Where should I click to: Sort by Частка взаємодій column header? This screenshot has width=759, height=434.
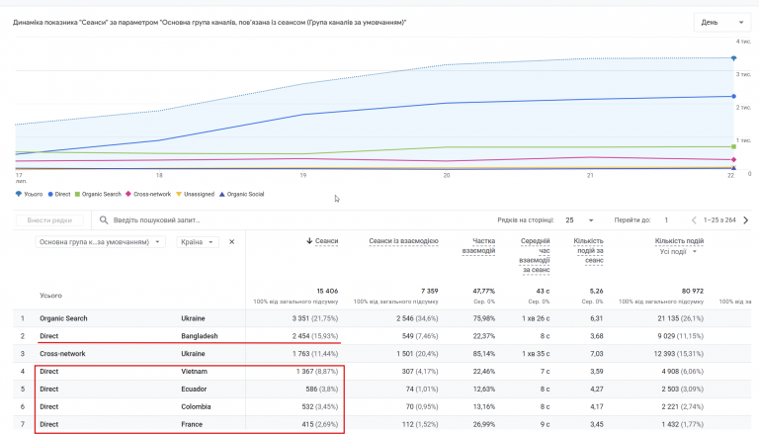pos(478,245)
